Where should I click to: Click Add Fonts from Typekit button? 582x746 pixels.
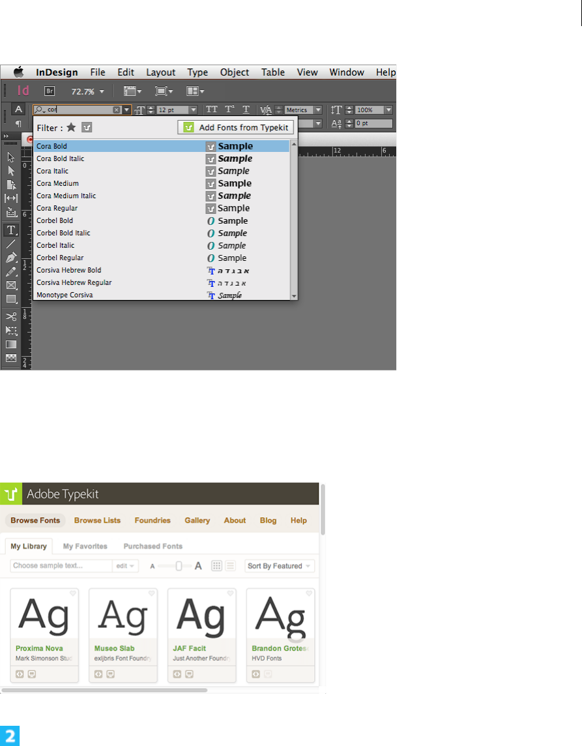(236, 128)
